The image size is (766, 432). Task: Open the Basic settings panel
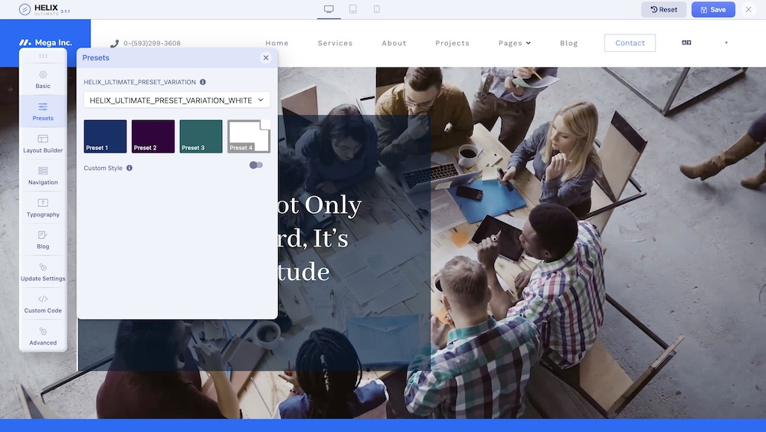pyautogui.click(x=43, y=79)
